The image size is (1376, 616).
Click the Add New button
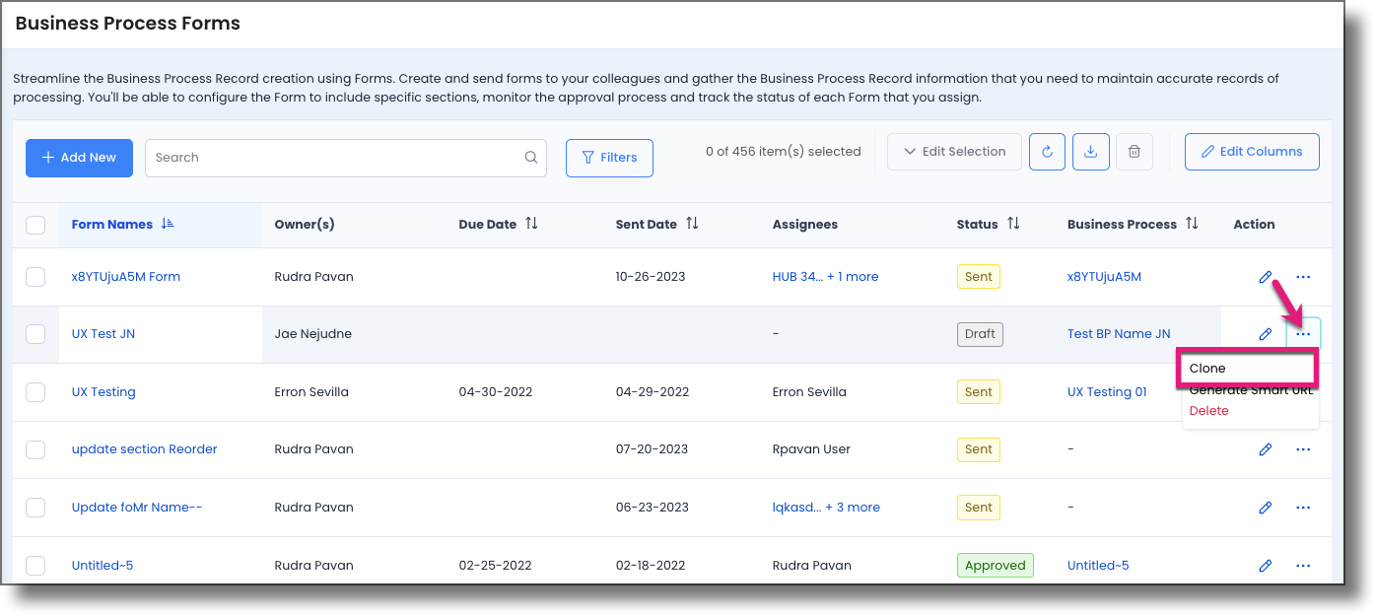[79, 158]
